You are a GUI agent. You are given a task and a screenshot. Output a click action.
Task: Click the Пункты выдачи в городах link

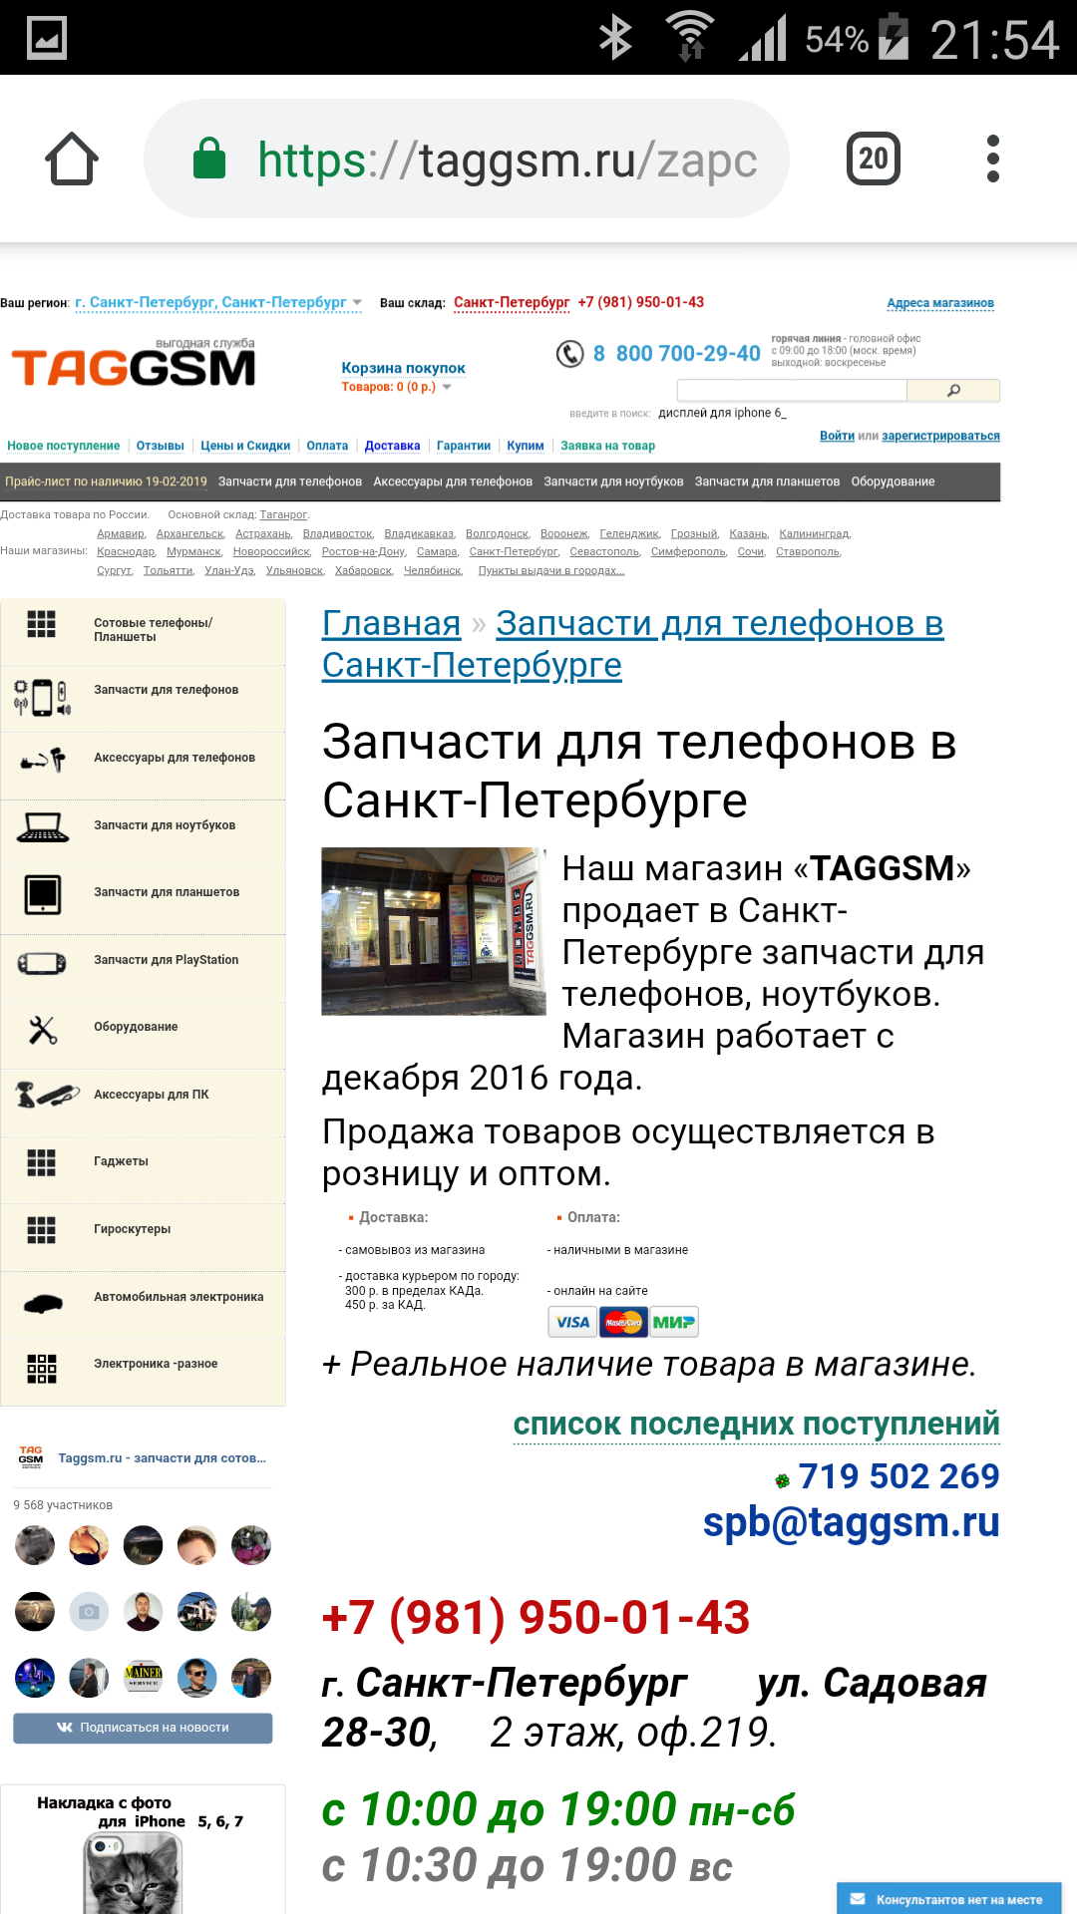click(551, 570)
